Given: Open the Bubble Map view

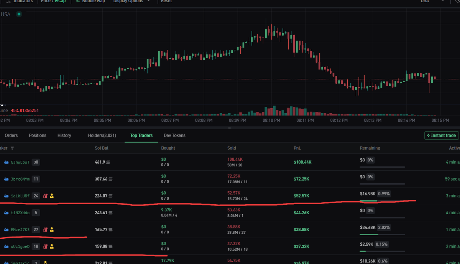Looking at the screenshot, I should pos(91,2).
